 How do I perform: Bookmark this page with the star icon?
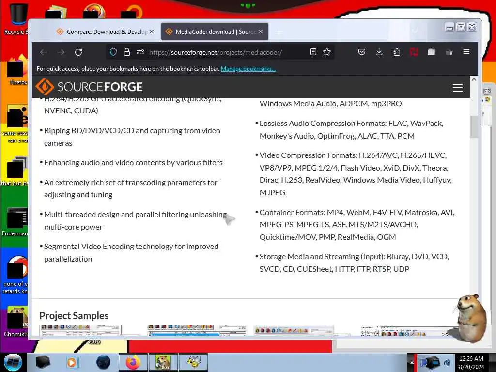pos(327,52)
